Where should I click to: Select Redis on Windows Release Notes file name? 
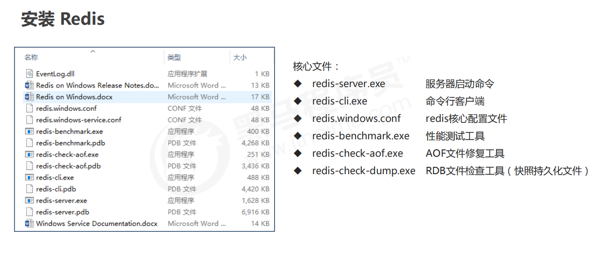pos(98,85)
